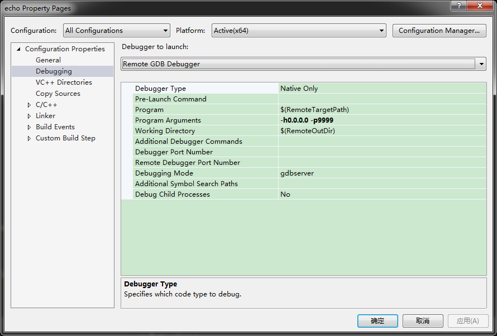Edit the Program Arguments value field
The width and height of the screenshot is (497, 336).
click(x=382, y=120)
